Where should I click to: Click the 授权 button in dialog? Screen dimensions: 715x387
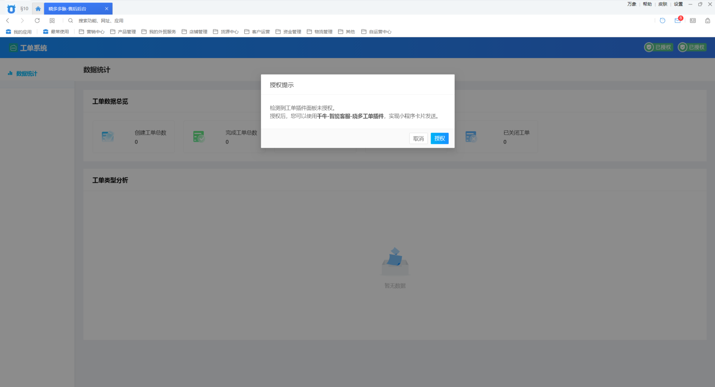(439, 138)
